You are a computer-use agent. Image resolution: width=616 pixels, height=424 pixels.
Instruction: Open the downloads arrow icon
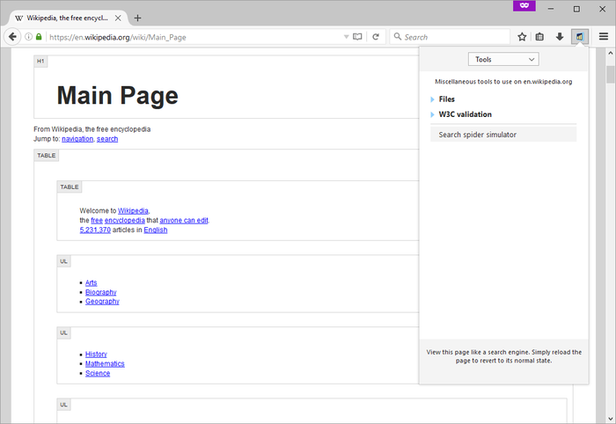[x=560, y=37]
